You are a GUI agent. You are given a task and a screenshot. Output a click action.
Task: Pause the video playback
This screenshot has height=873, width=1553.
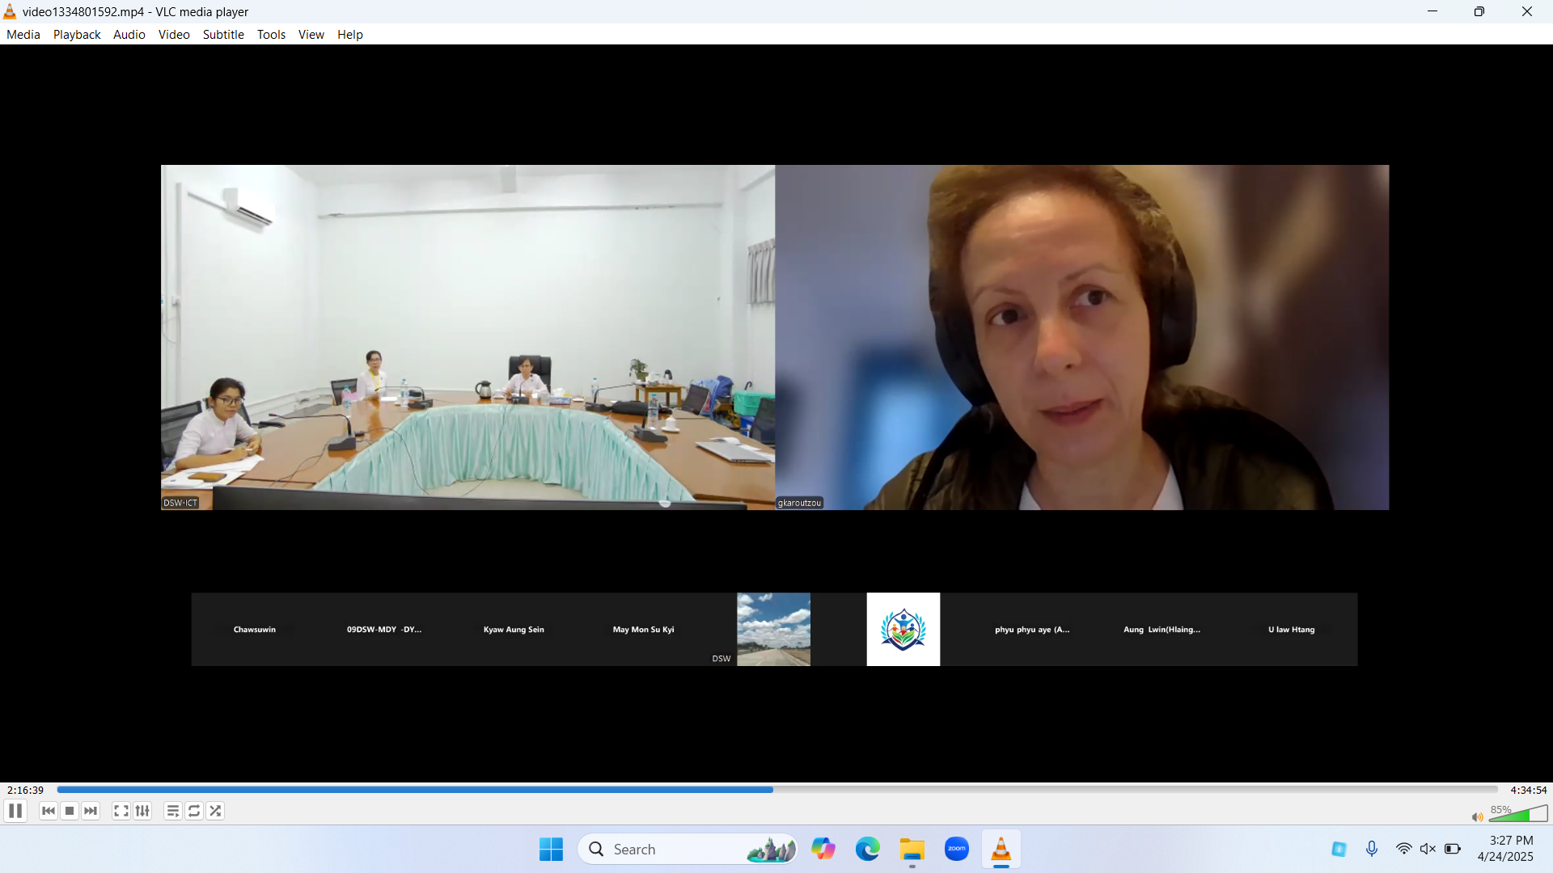coord(15,811)
